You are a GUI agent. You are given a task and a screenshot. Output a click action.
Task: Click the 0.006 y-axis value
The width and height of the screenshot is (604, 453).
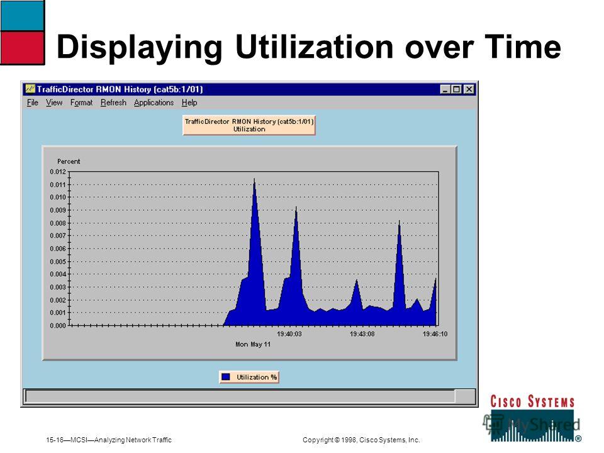pyautogui.click(x=58, y=249)
